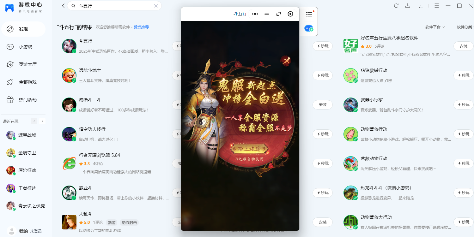
Task: Open the feedback message icon in top bar
Action: pyautogui.click(x=421, y=6)
